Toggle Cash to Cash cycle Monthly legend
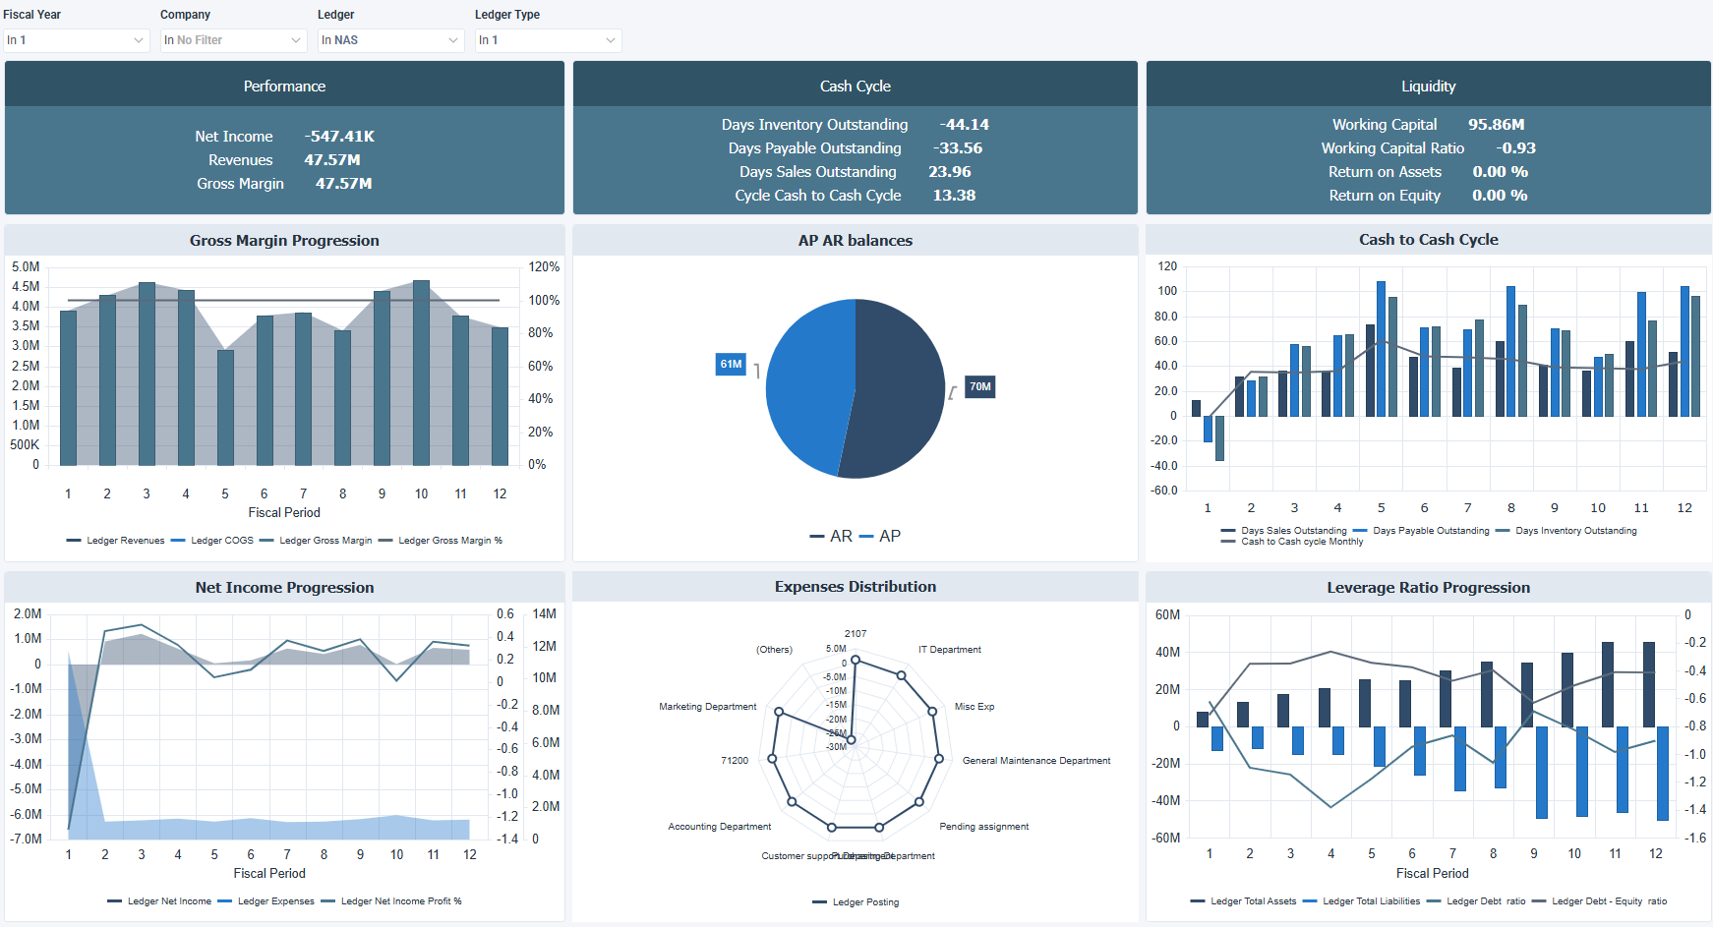1713x927 pixels. (1292, 542)
